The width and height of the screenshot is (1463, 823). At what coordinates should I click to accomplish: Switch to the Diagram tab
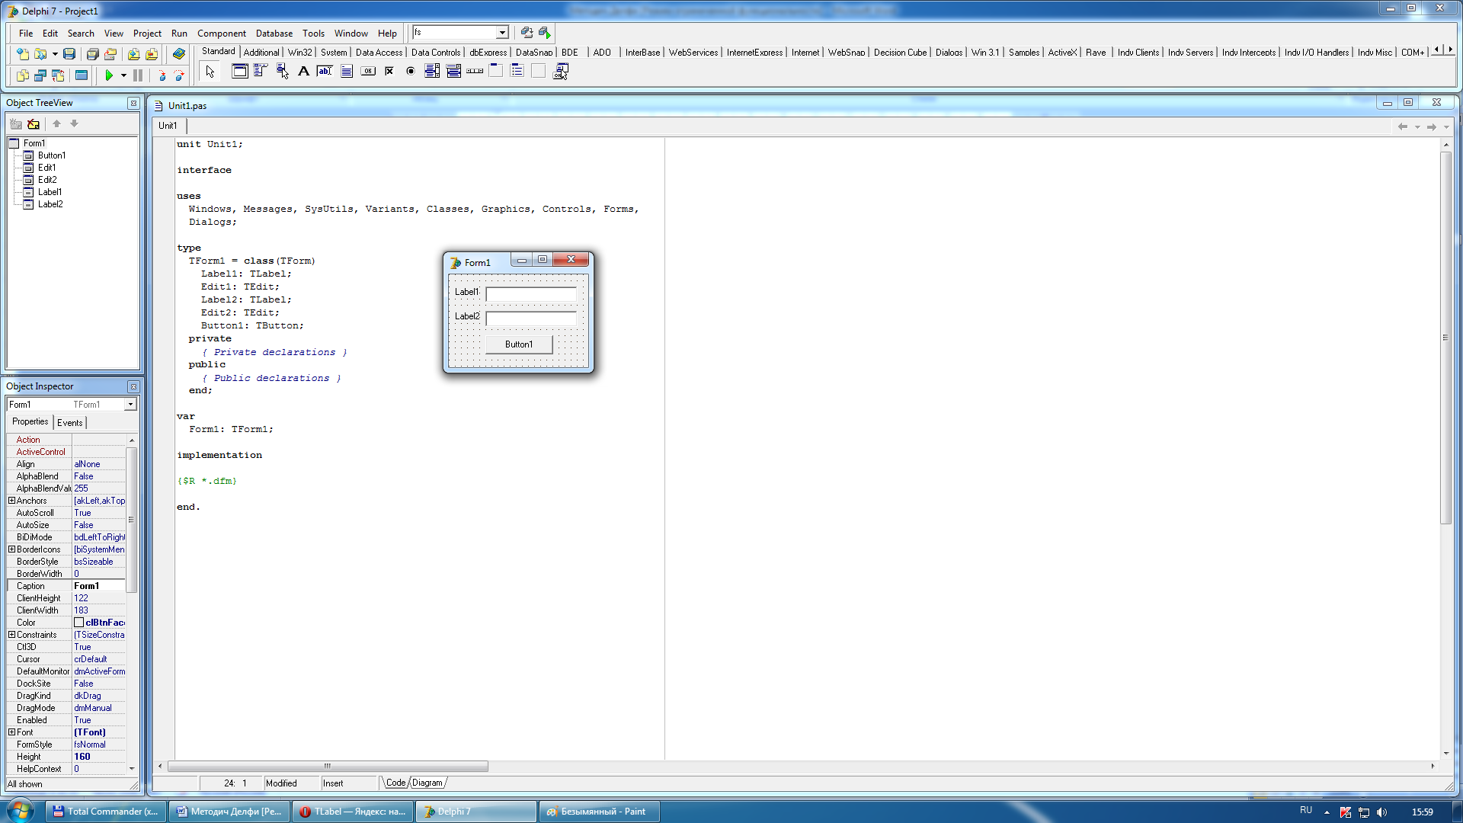tap(427, 783)
